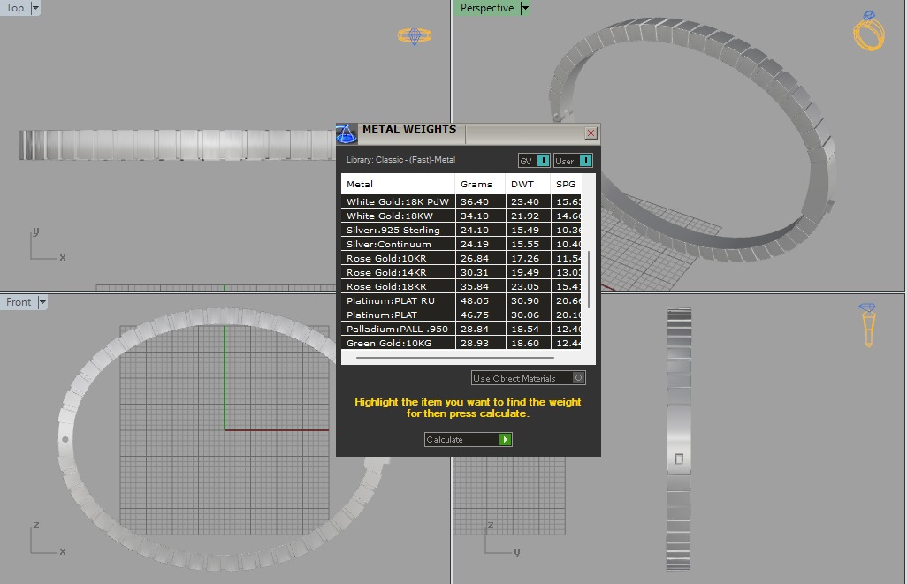The width and height of the screenshot is (907, 584).
Task: Click the top-view ring icon in Top viewport
Action: (x=415, y=36)
